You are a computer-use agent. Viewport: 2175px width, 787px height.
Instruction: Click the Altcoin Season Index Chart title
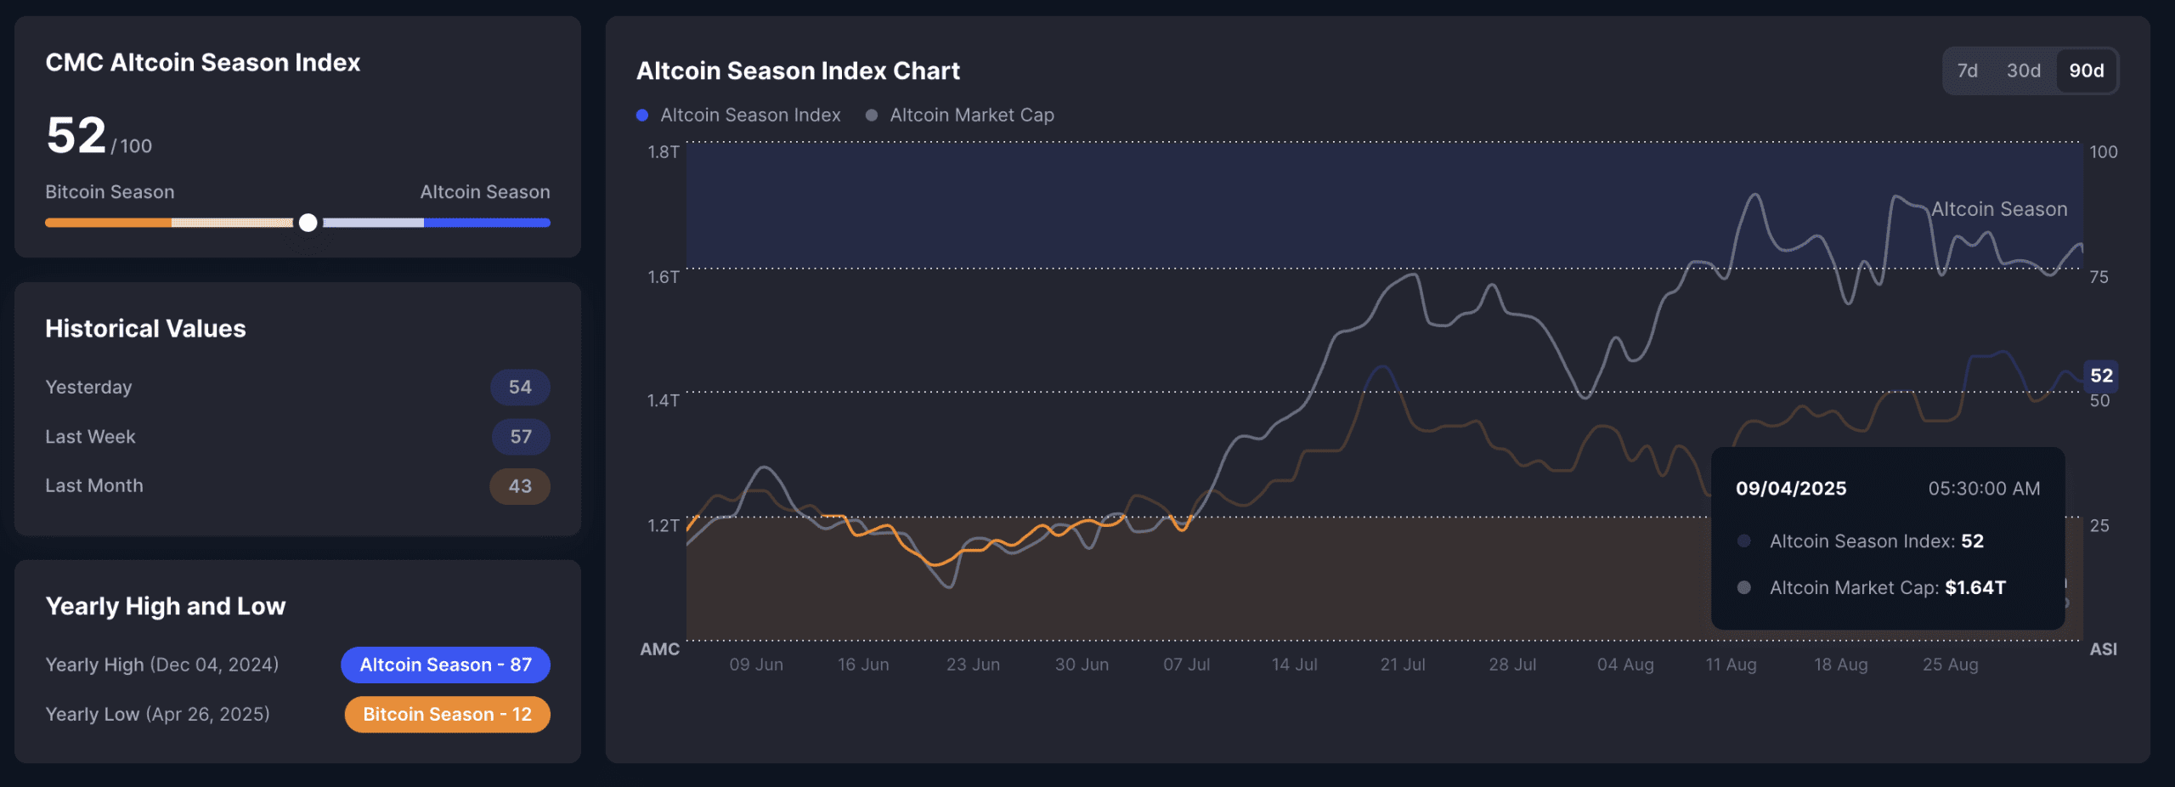click(798, 71)
